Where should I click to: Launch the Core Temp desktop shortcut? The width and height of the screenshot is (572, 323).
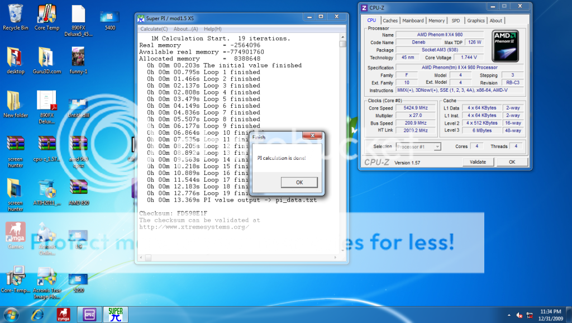coord(47,17)
